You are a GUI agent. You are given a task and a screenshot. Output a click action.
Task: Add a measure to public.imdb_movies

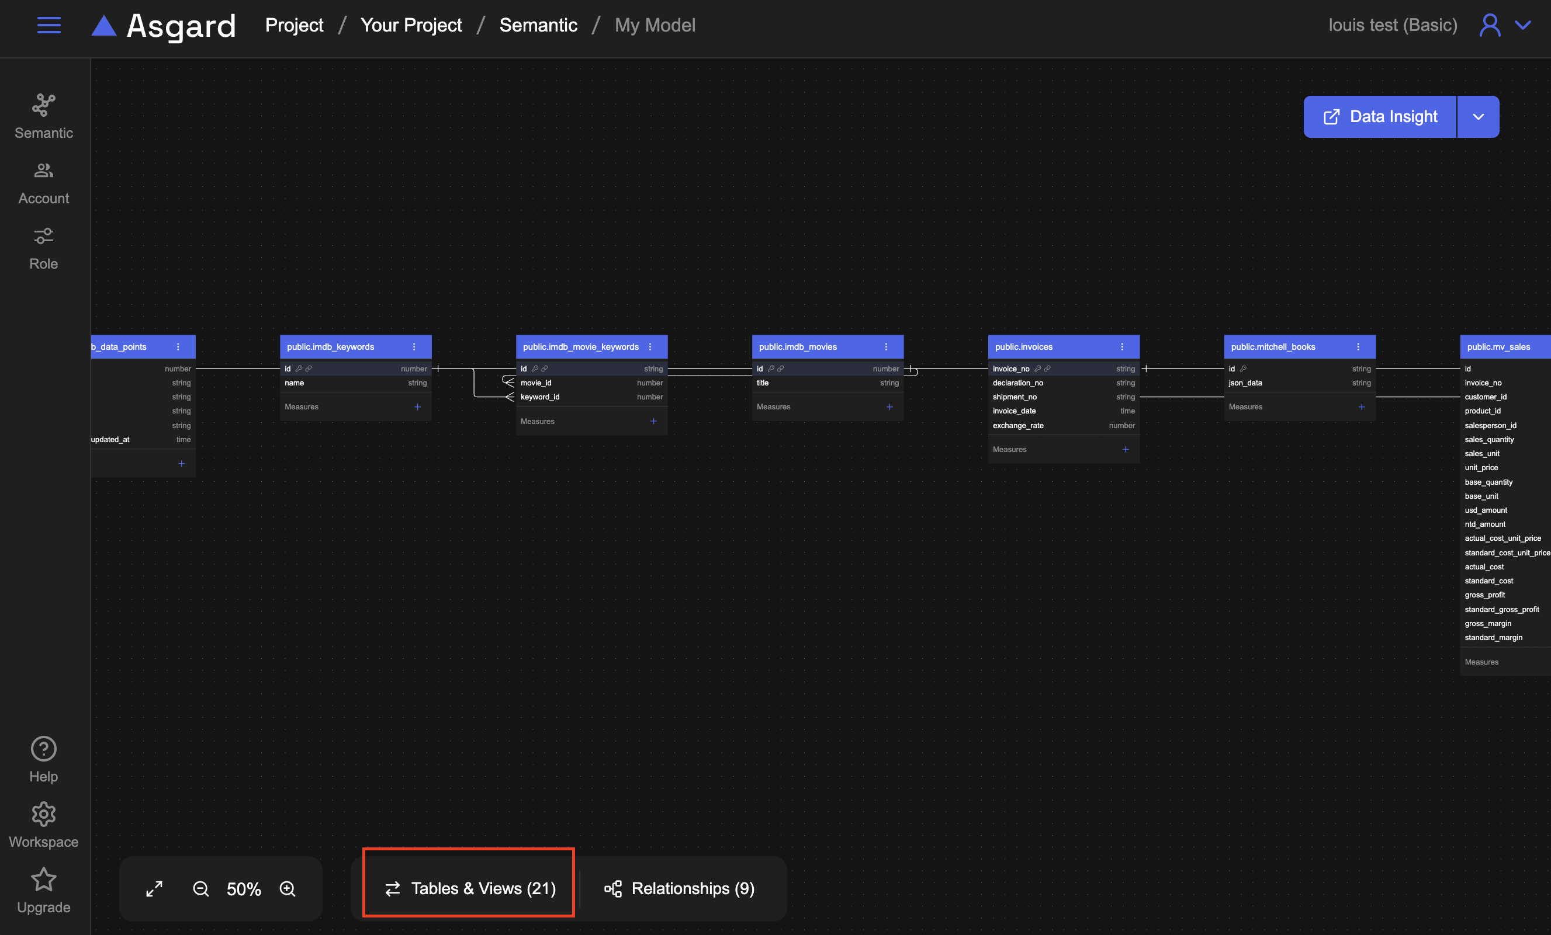pyautogui.click(x=889, y=407)
